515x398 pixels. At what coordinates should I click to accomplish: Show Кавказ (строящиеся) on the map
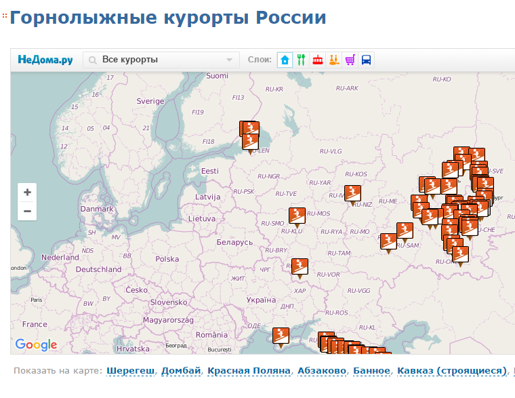point(452,371)
